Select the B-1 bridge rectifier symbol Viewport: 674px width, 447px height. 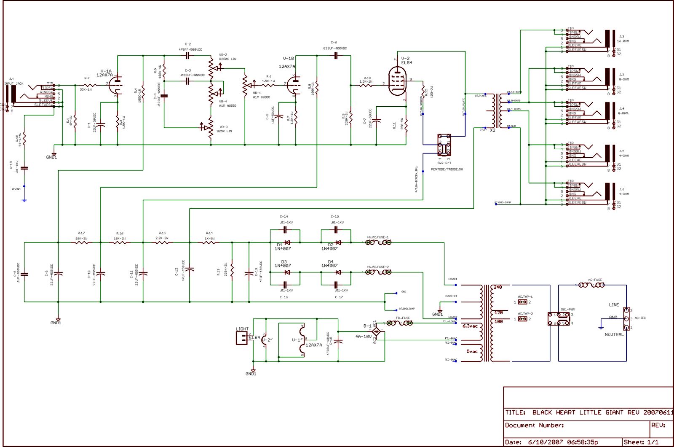pyautogui.click(x=377, y=332)
